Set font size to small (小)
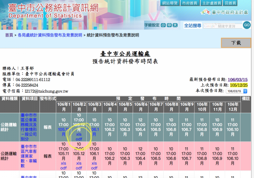The width and height of the screenshot is (254, 178). point(163,25)
